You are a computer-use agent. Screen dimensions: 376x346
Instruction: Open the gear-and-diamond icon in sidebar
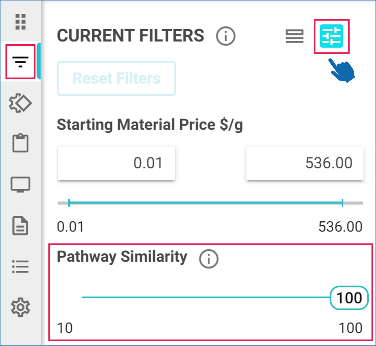(x=20, y=103)
